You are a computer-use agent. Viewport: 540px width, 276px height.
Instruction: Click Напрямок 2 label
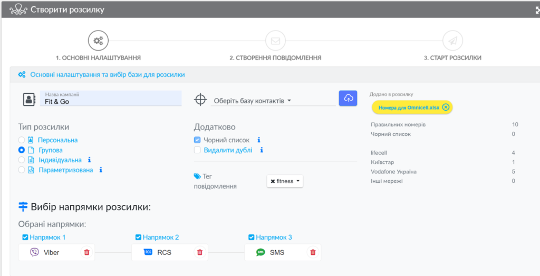point(161,237)
